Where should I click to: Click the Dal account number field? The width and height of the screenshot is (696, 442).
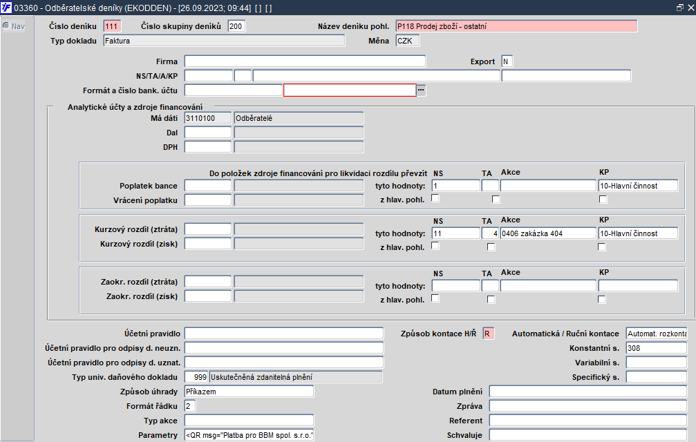pos(208,133)
